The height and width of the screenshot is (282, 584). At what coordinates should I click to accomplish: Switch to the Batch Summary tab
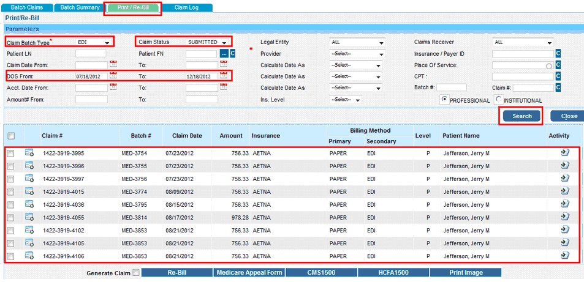click(x=80, y=7)
